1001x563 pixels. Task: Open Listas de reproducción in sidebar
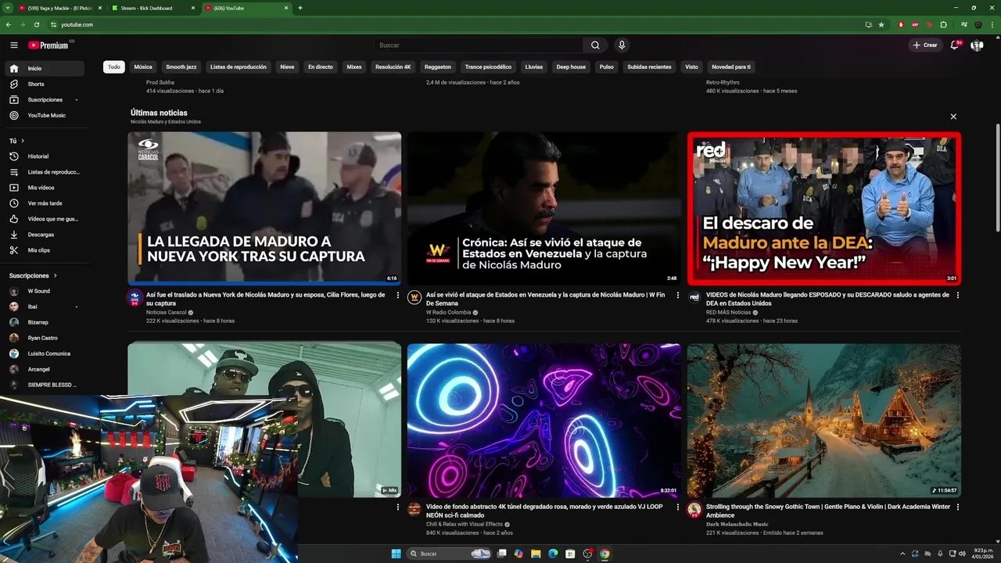click(44, 172)
